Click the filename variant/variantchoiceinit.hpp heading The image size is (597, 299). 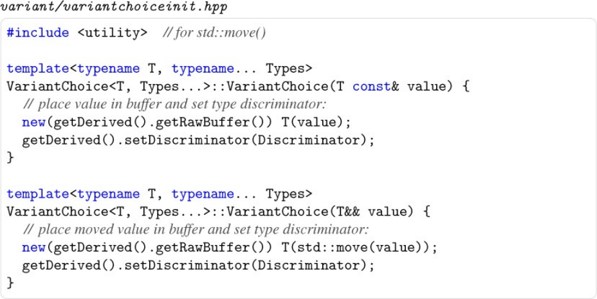pos(113,8)
